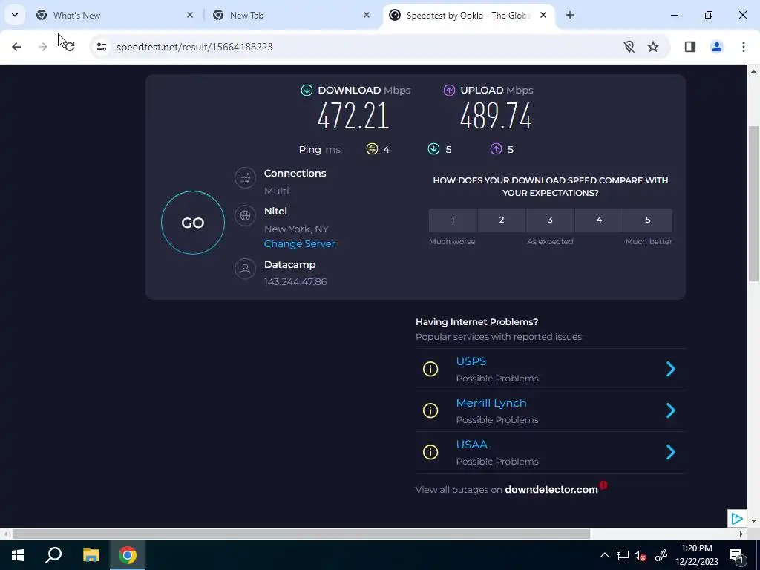Rate download speed as 1 Much worse
The width and height of the screenshot is (760, 570).
click(x=453, y=220)
